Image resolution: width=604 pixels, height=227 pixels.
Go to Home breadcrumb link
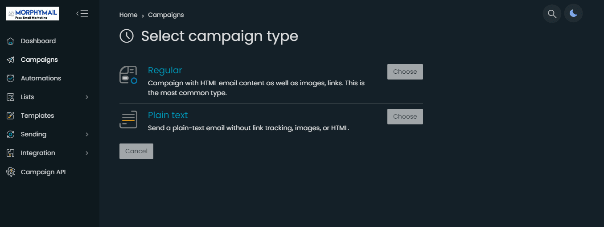[128, 15]
